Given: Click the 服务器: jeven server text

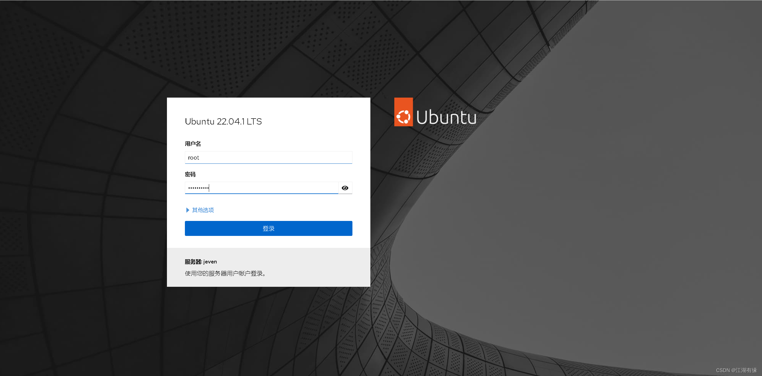Looking at the screenshot, I should [x=201, y=262].
